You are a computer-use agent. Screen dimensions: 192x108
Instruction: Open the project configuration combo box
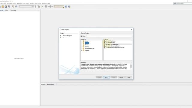click(26, 7)
